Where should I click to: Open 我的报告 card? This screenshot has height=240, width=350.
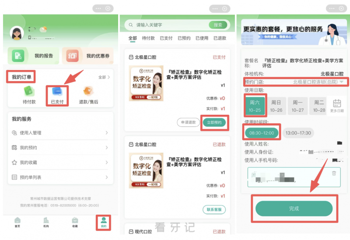tap(34, 56)
